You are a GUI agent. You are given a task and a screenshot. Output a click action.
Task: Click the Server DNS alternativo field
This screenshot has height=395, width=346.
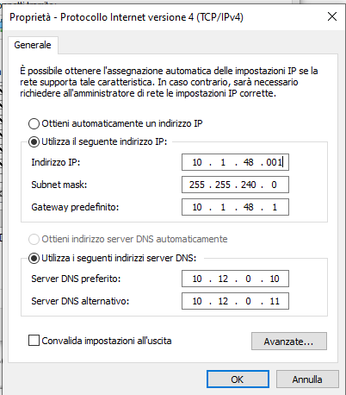pyautogui.click(x=235, y=301)
